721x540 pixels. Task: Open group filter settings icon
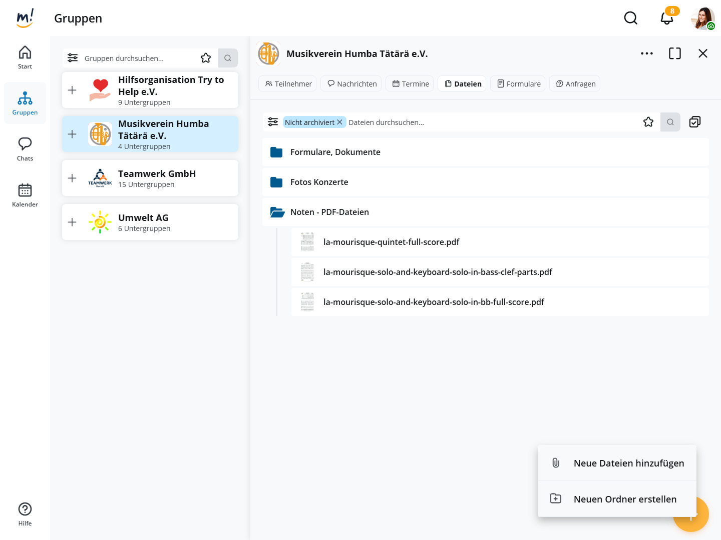tap(73, 58)
